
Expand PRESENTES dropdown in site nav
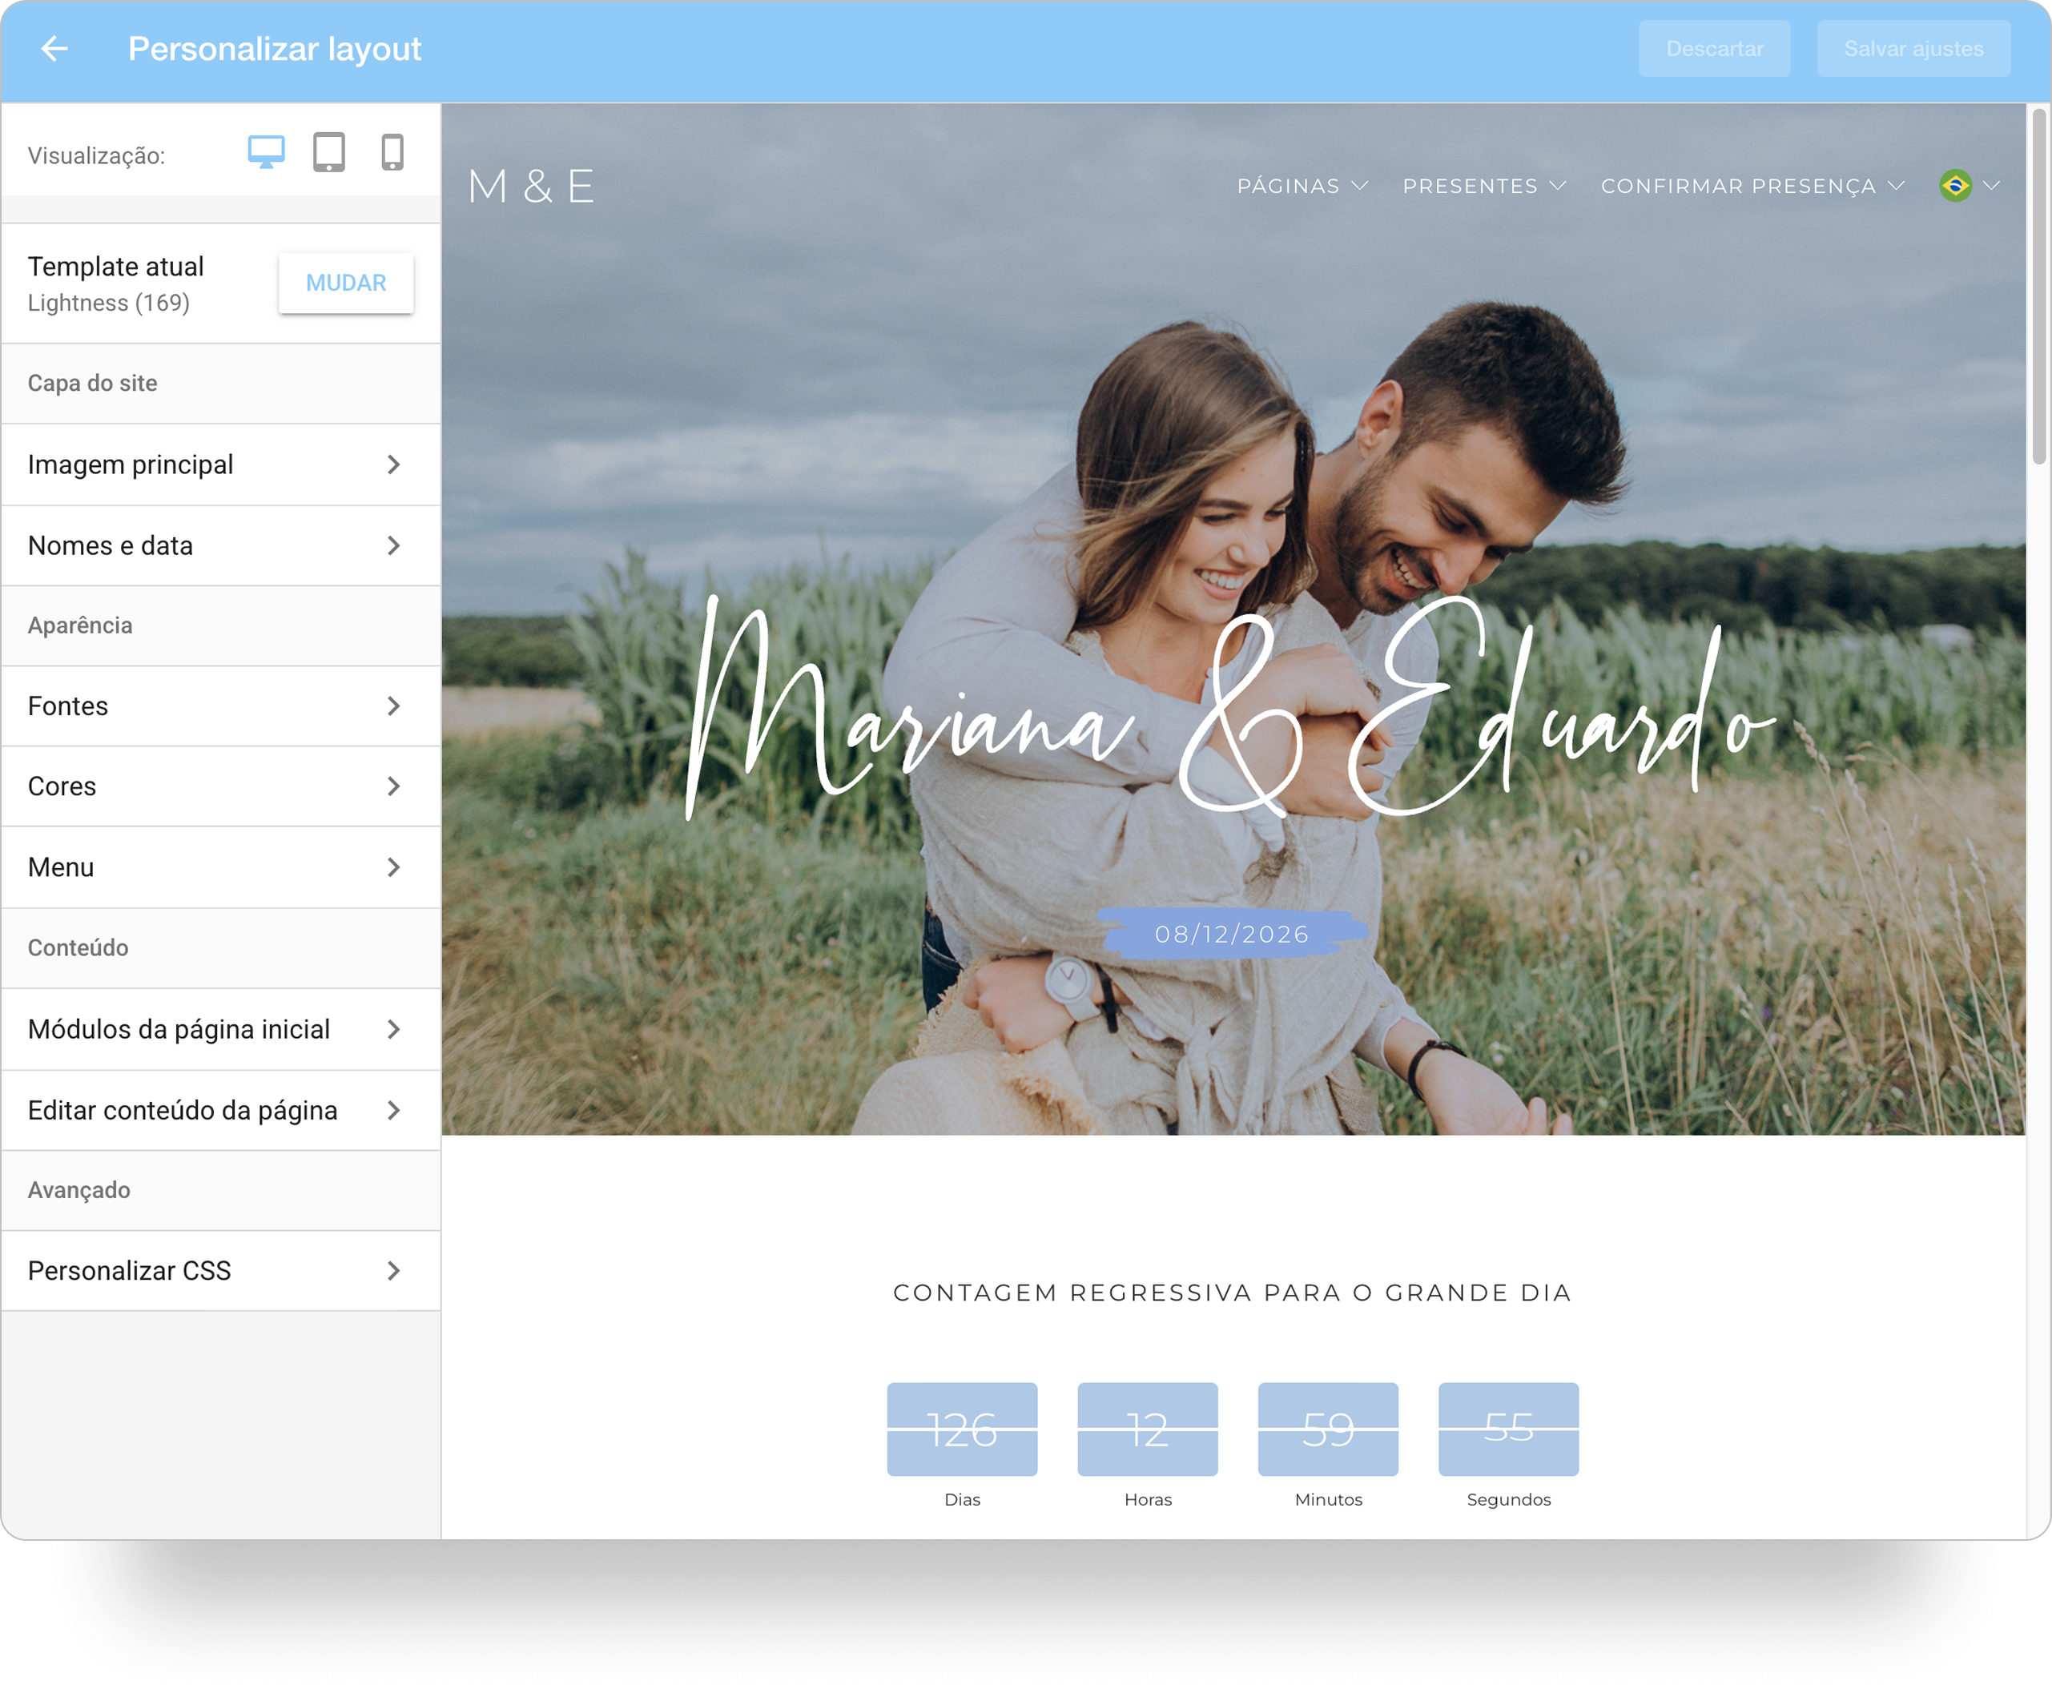tap(1484, 186)
